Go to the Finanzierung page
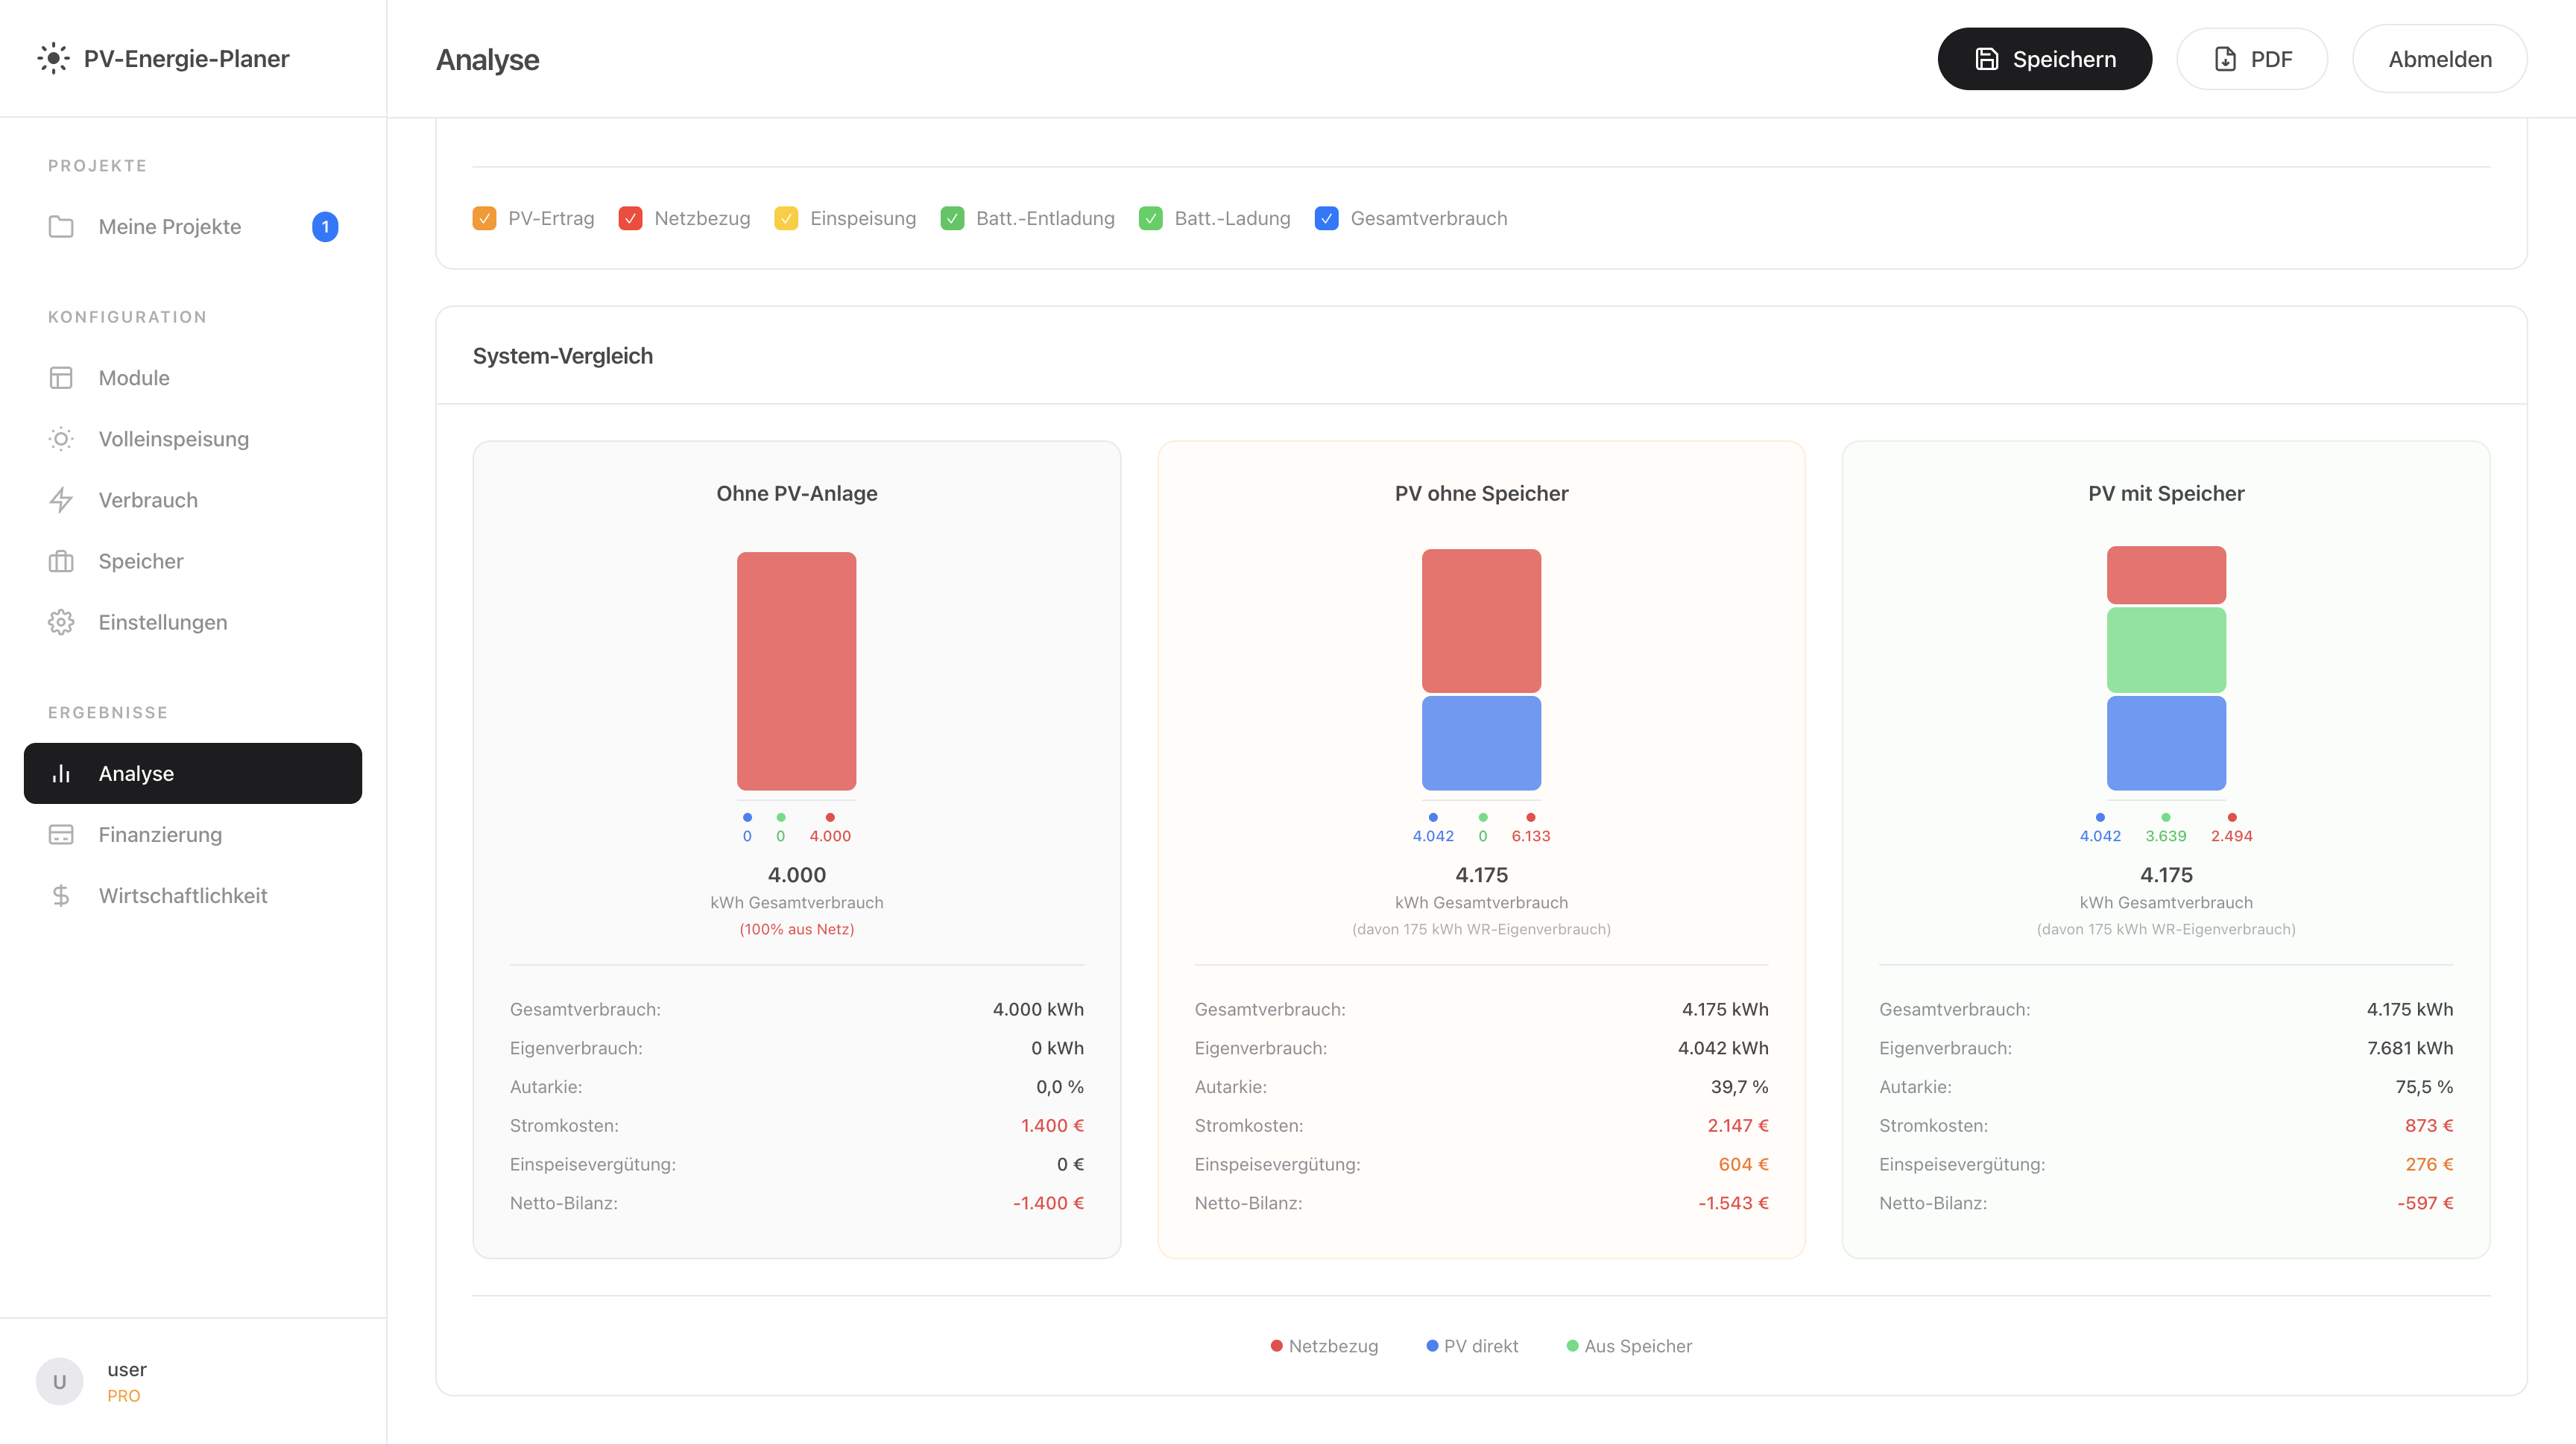This screenshot has height=1444, width=2576. (x=160, y=835)
